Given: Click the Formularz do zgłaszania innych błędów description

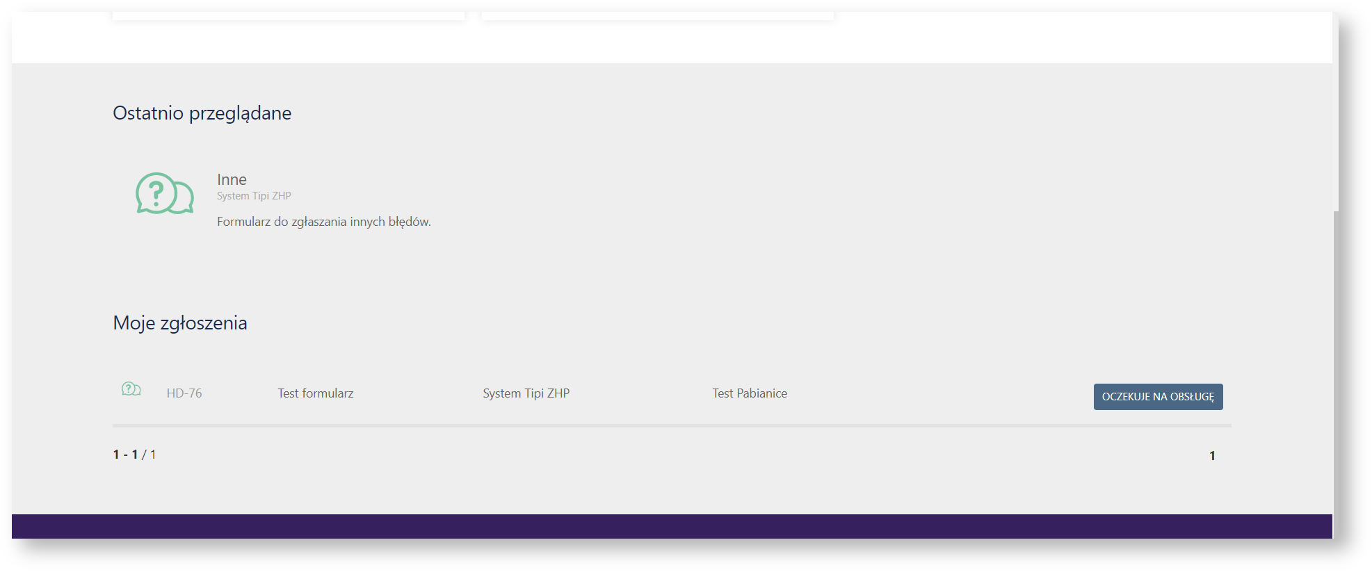Looking at the screenshot, I should pos(323,222).
